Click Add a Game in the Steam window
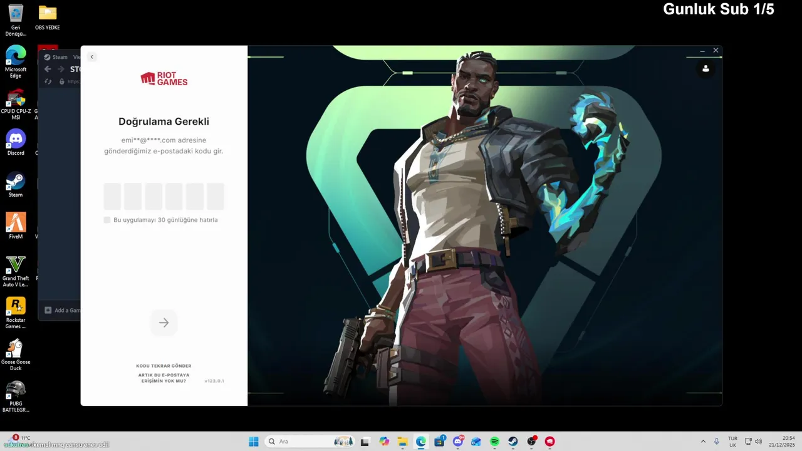 pos(61,310)
